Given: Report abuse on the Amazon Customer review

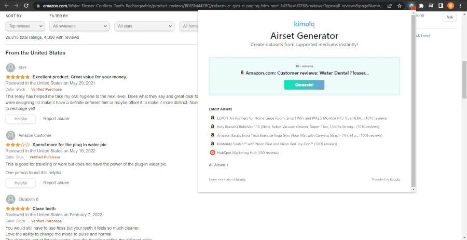Looking at the screenshot, I should tap(56, 182).
